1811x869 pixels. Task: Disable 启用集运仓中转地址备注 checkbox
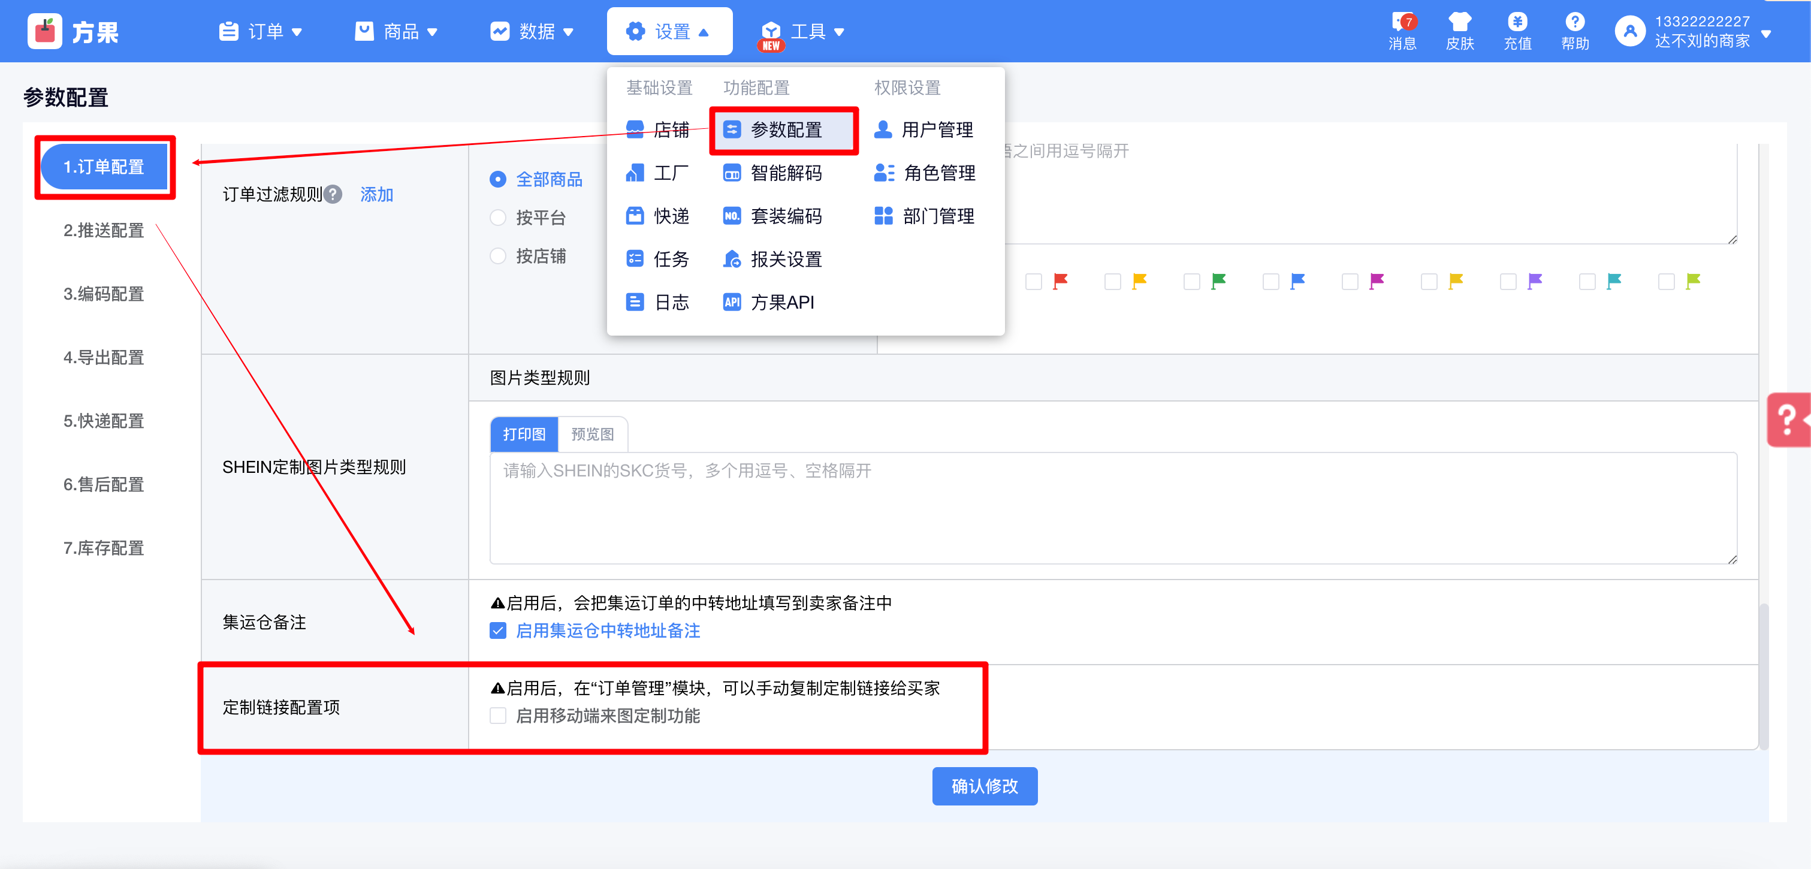pyautogui.click(x=498, y=630)
